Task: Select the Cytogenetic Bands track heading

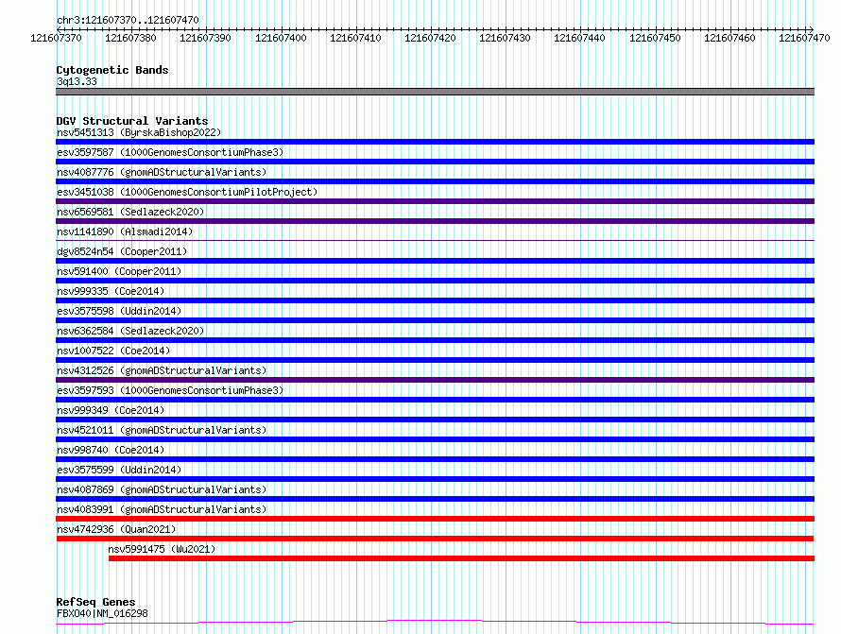Action: (112, 70)
